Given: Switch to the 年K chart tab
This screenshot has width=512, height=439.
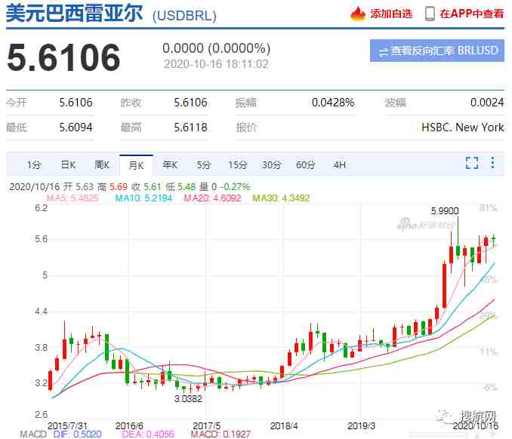Looking at the screenshot, I should (170, 165).
